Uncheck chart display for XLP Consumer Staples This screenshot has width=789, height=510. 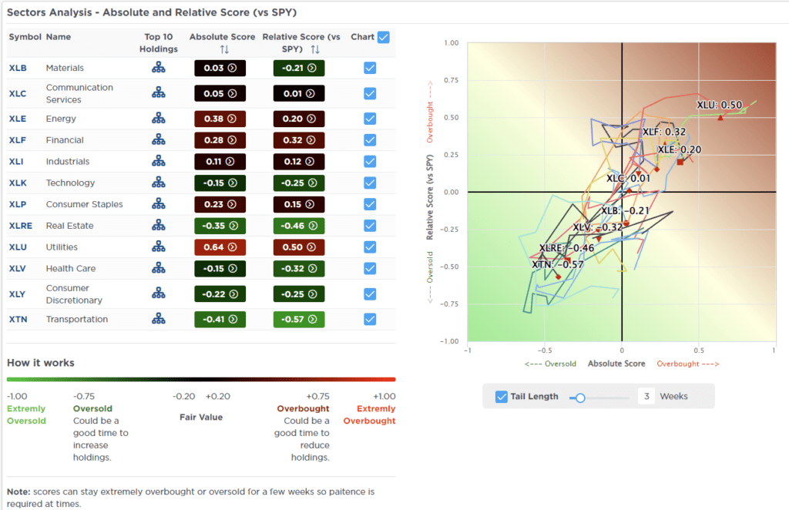pos(370,204)
